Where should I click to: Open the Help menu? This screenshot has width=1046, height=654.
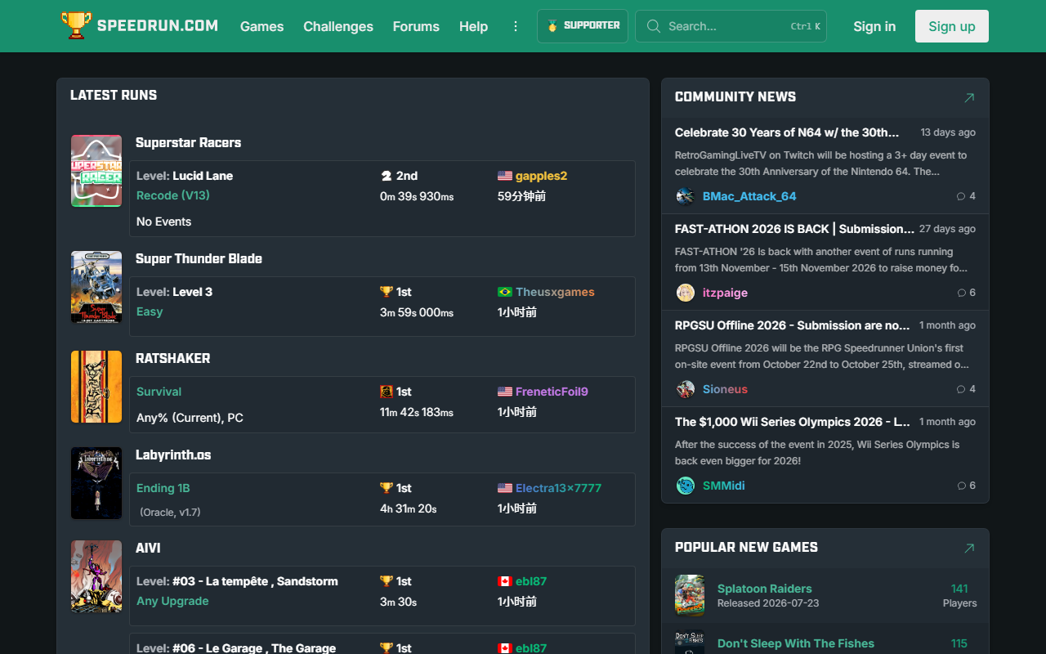tap(473, 26)
